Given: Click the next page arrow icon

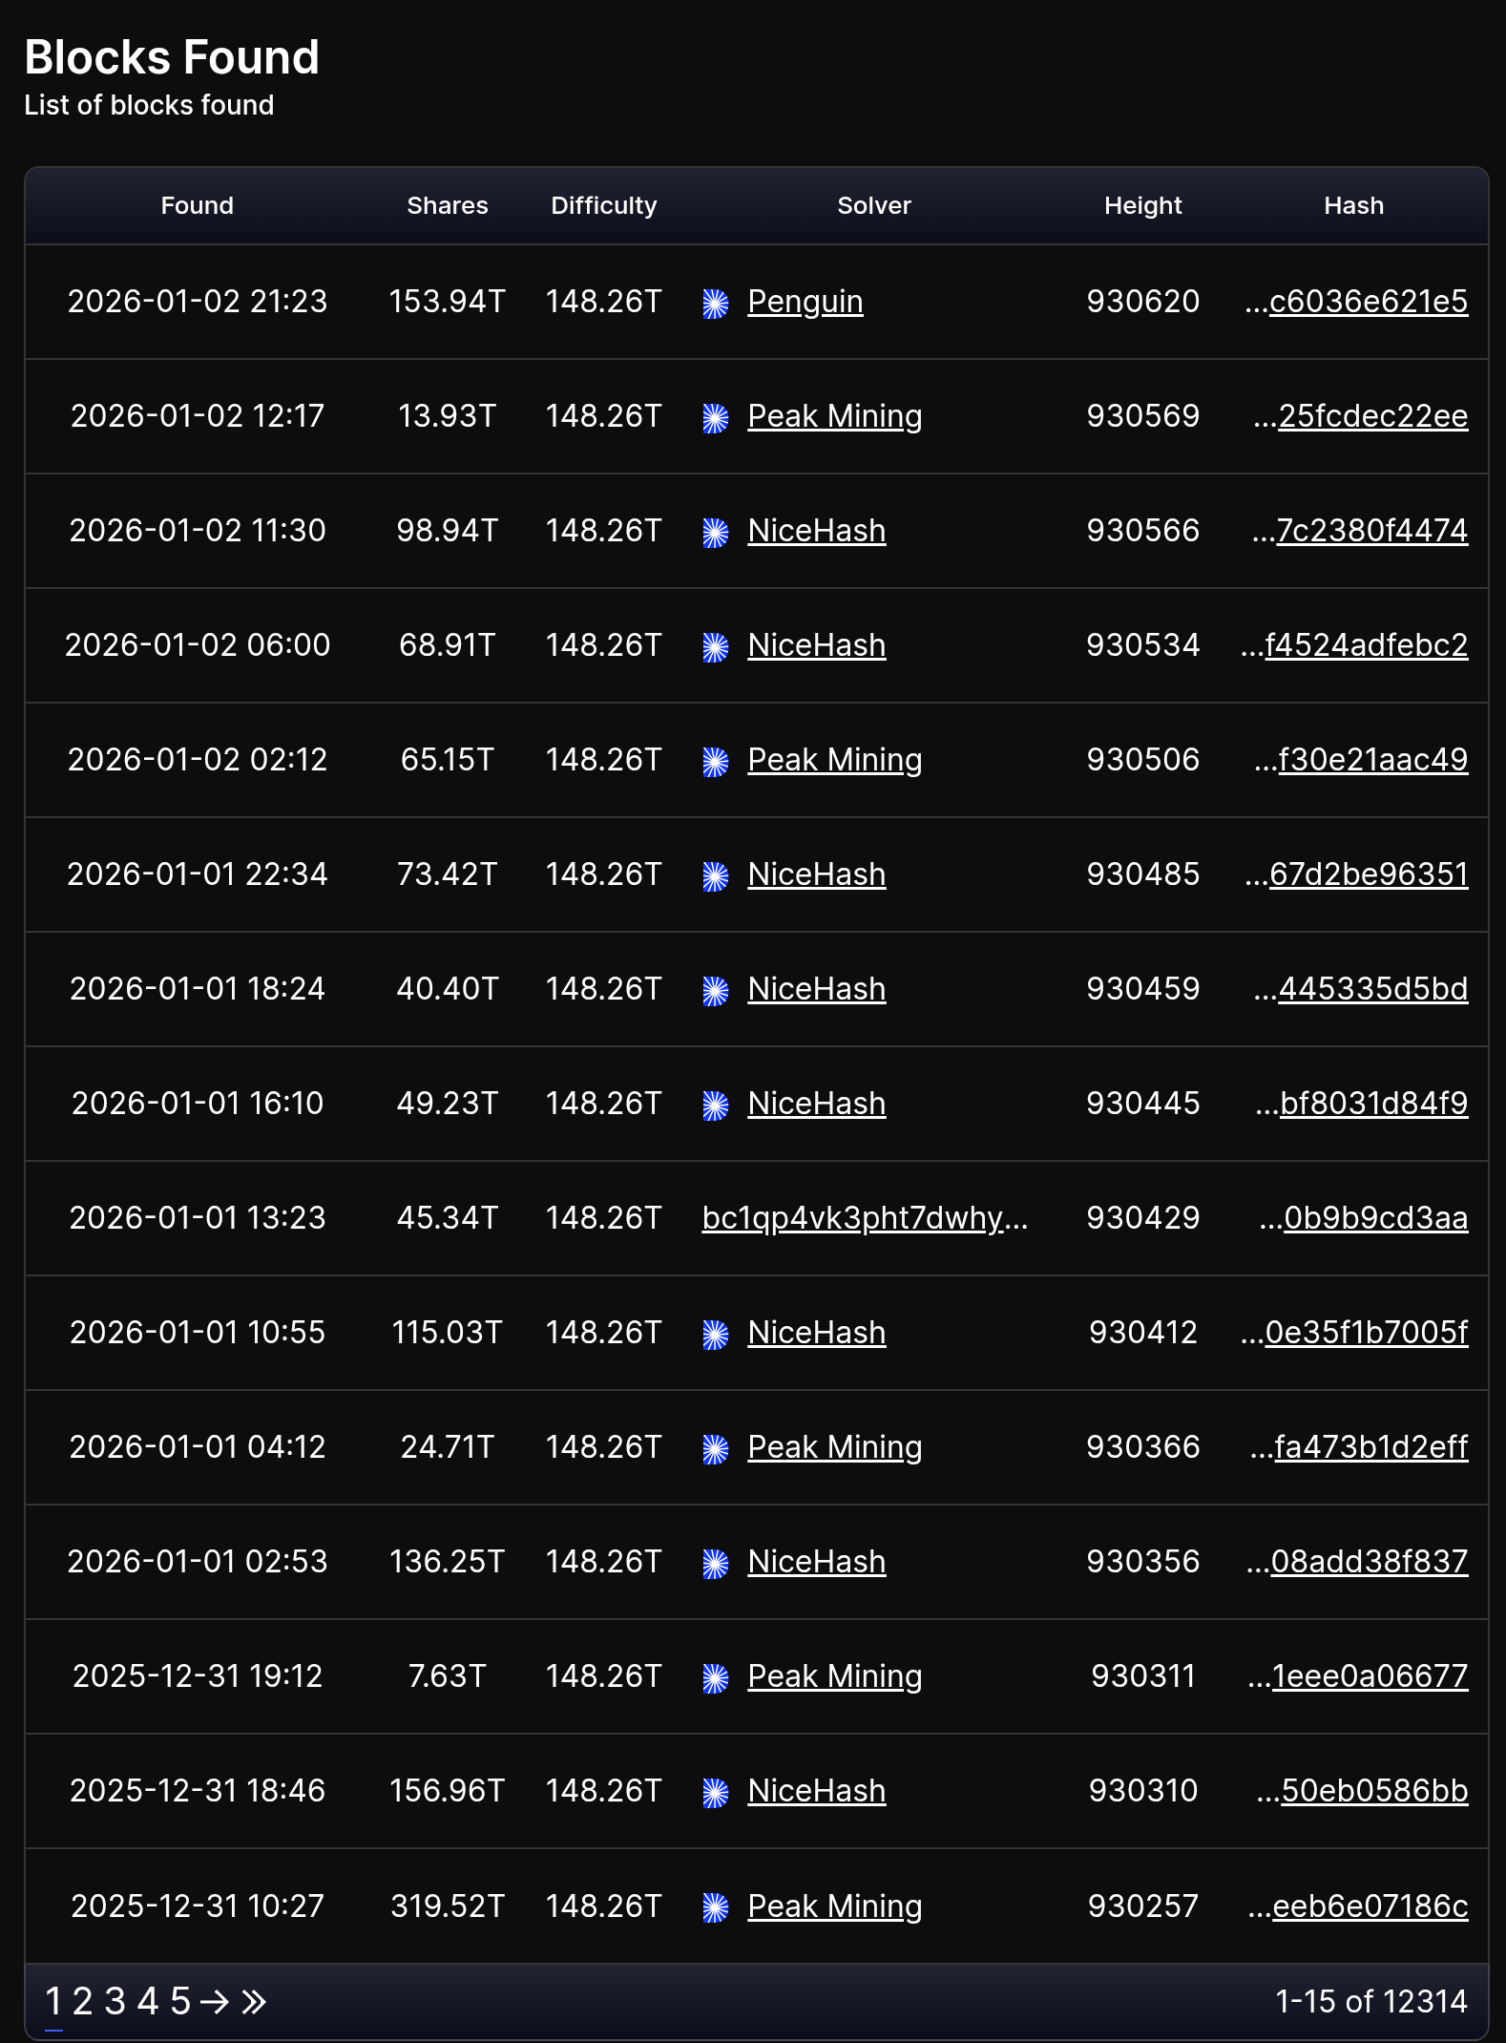Looking at the screenshot, I should pyautogui.click(x=215, y=2001).
